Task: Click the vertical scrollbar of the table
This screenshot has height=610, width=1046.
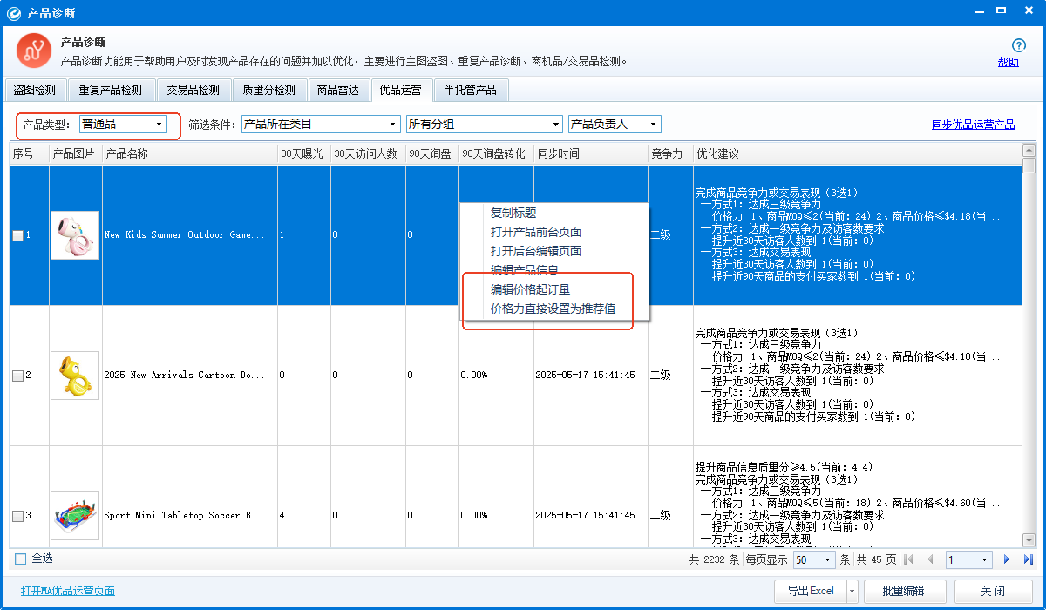Action: [x=1029, y=349]
